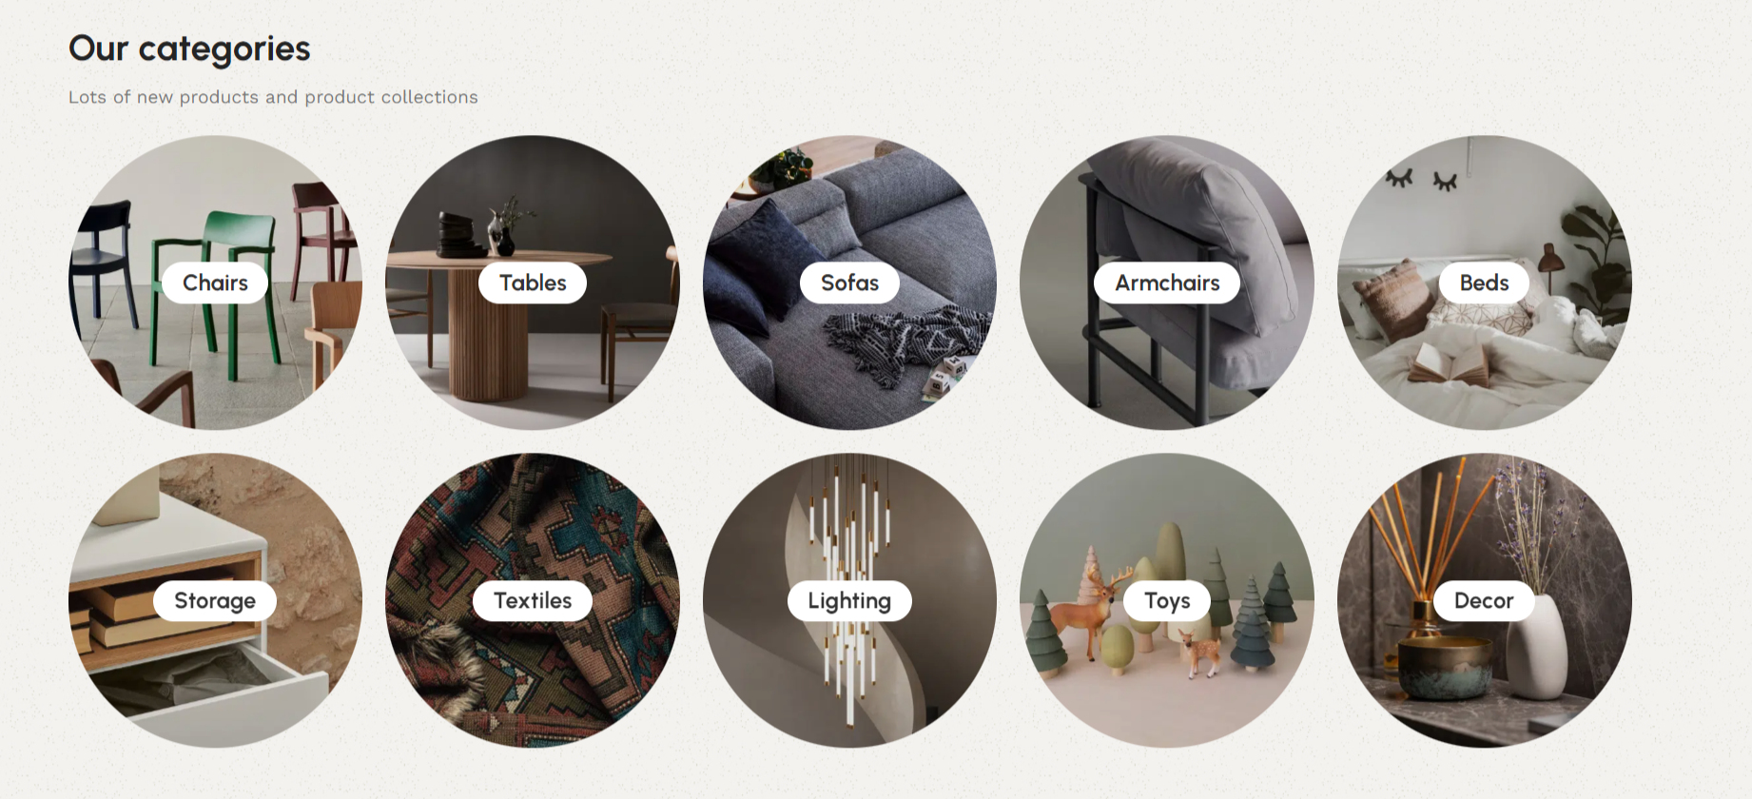Select the Sofas label pill
Image resolution: width=1752 pixels, height=799 pixels.
(849, 283)
